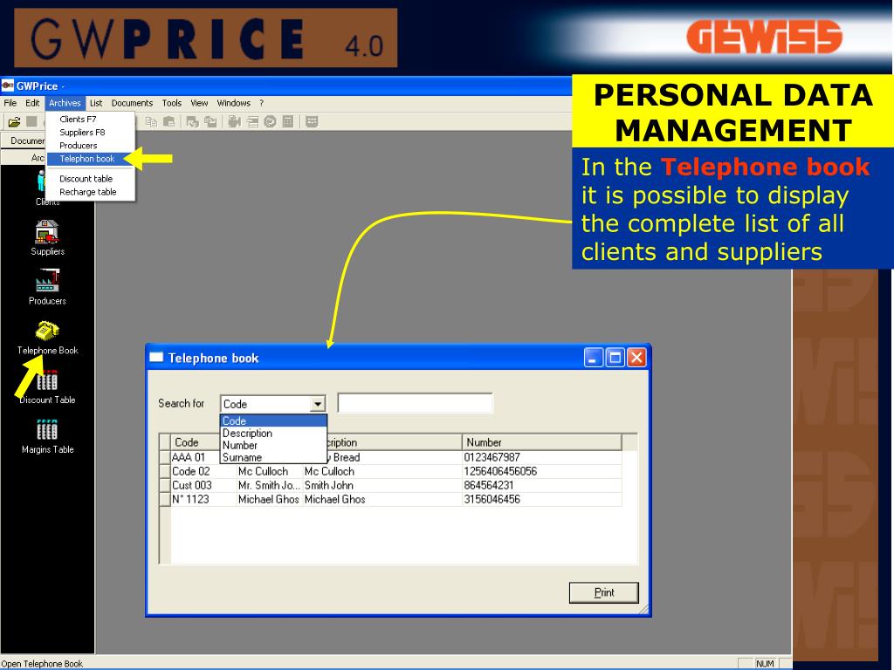Sort by the Code column header
The width and height of the screenshot is (894, 670).
195,442
